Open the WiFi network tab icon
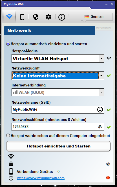The image size is (117, 187). click(9, 17)
